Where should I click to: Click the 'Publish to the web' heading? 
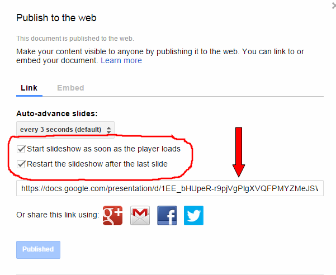click(56, 18)
